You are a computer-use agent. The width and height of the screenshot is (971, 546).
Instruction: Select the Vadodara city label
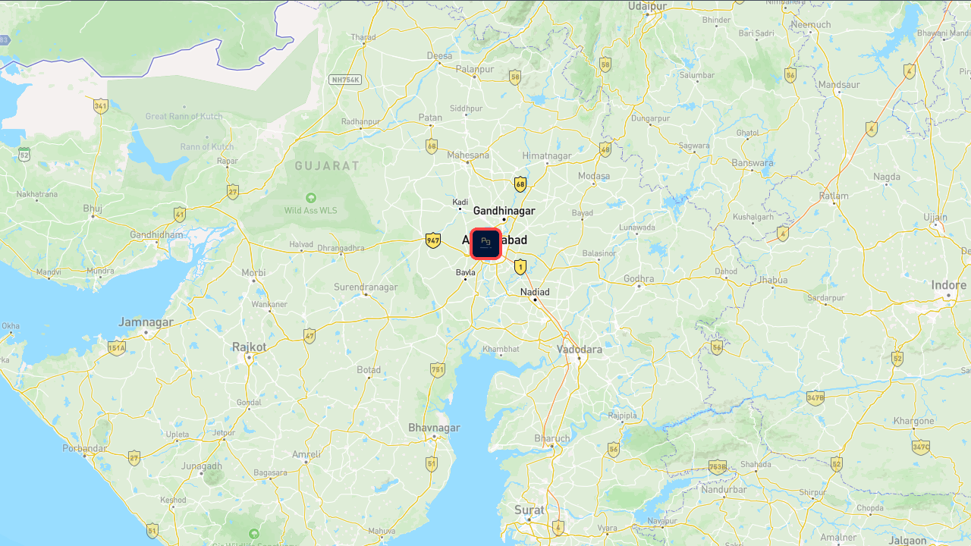click(x=580, y=350)
